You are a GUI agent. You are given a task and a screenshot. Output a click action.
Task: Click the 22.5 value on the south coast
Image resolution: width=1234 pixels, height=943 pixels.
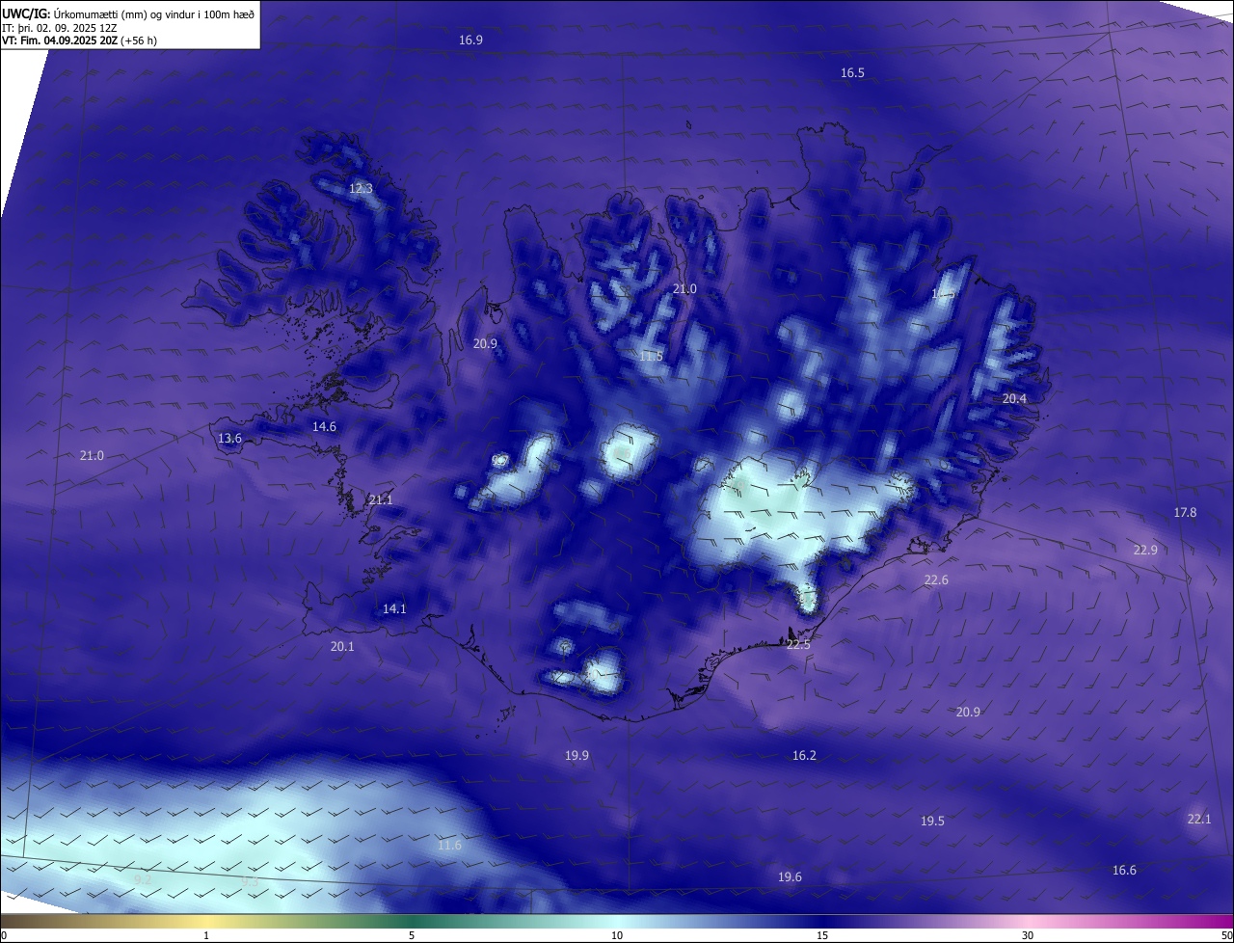(798, 645)
